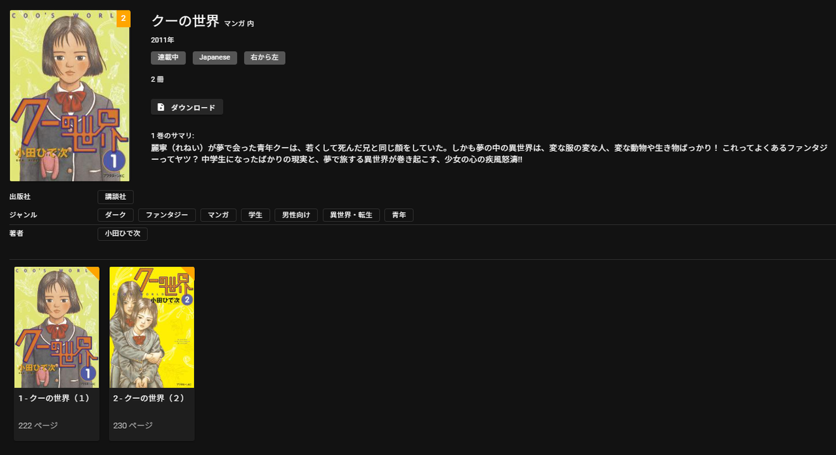Open the マンガ genre tag
This screenshot has width=836, height=455.
(218, 215)
